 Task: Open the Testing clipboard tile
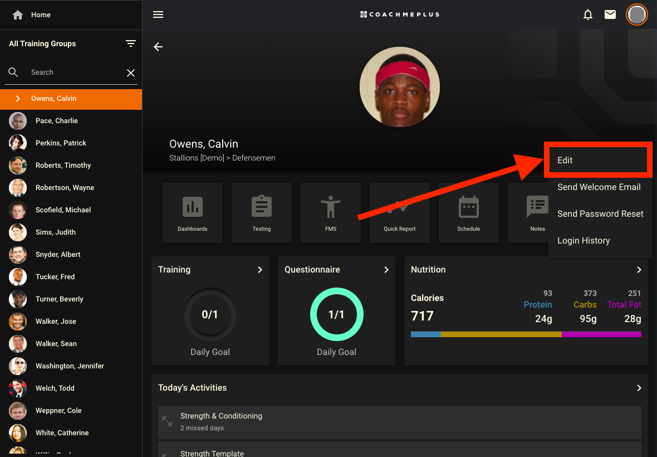click(262, 213)
